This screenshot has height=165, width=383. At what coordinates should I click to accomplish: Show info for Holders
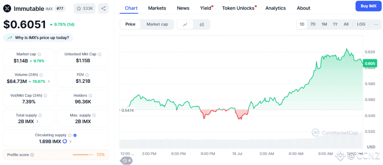click(x=91, y=96)
